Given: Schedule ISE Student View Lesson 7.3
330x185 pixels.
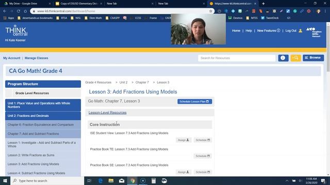Looking at the screenshot, I should tap(203, 140).
